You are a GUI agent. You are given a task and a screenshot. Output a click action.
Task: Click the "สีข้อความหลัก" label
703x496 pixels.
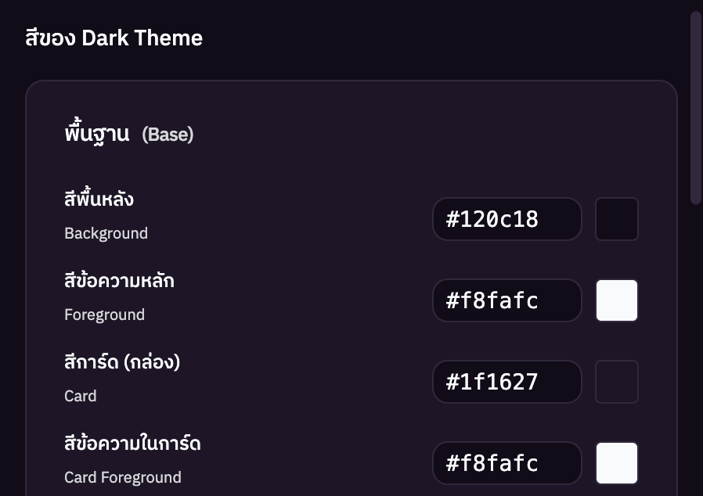point(119,281)
